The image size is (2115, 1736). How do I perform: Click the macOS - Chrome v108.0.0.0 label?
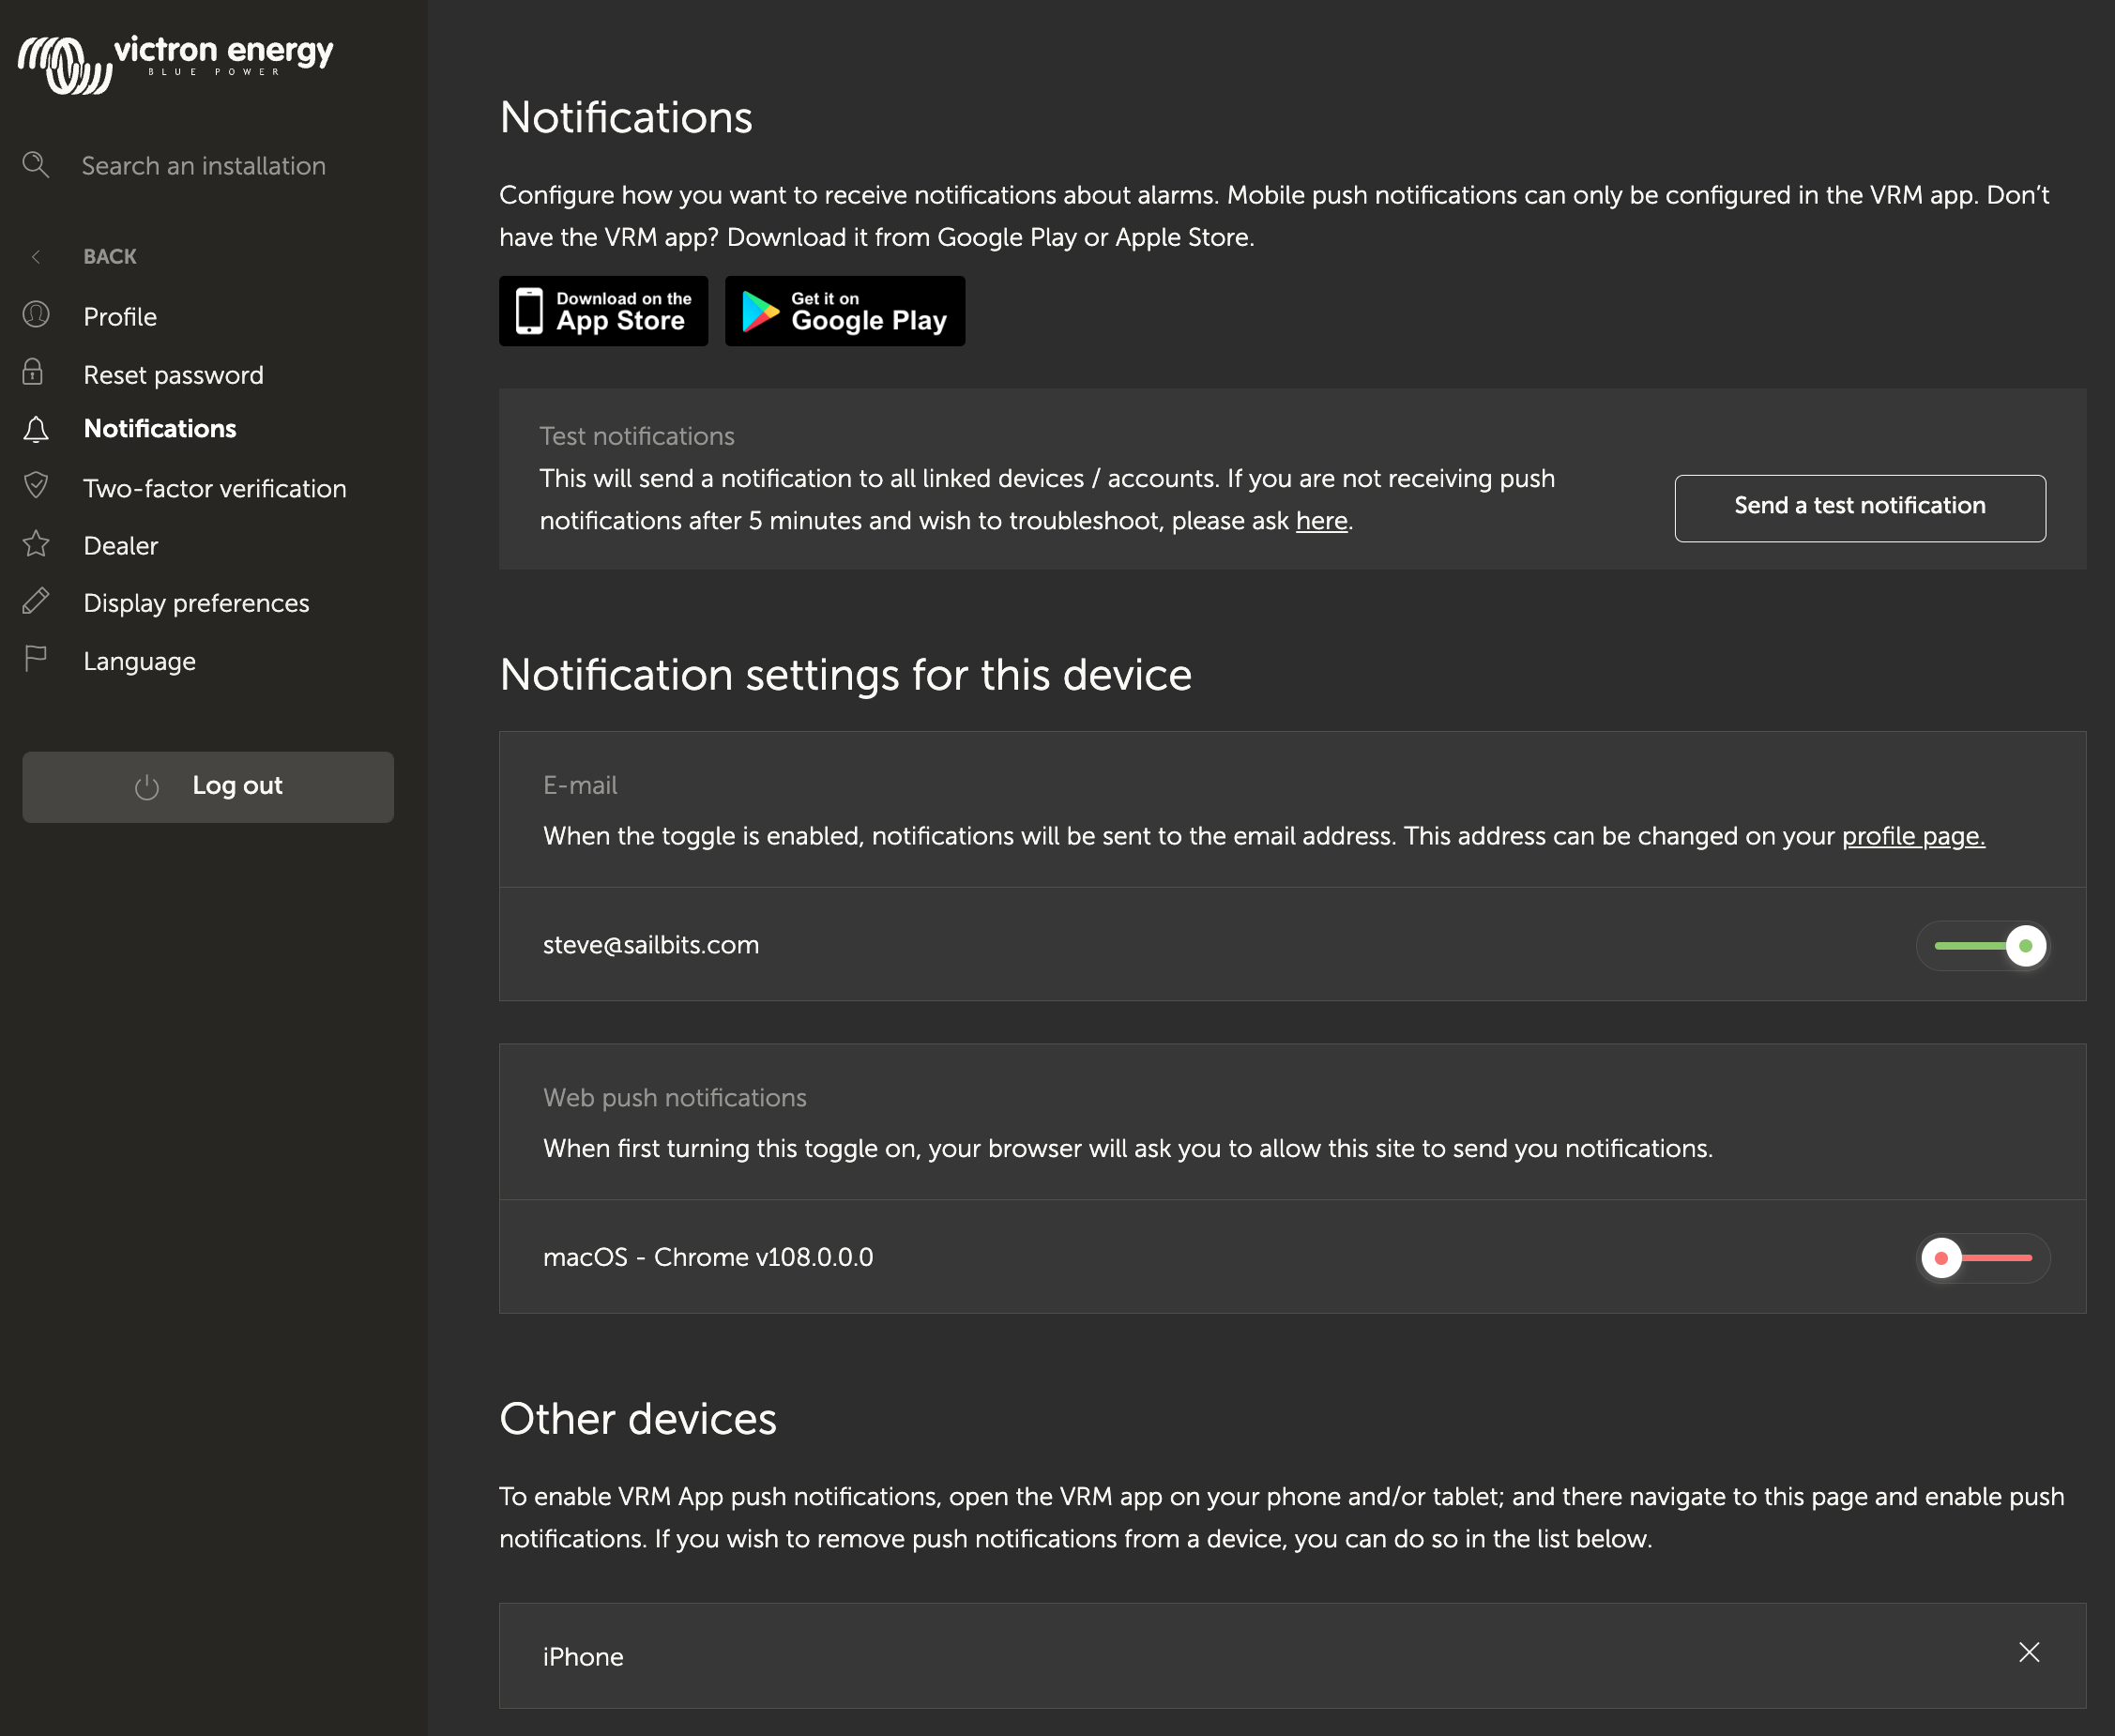coord(708,1257)
